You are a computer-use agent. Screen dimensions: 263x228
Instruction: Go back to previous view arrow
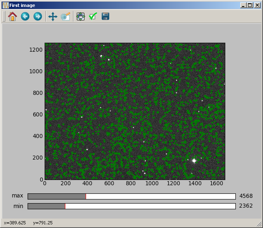[25, 17]
